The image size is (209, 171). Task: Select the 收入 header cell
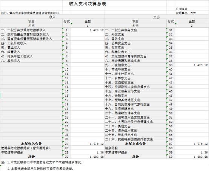[52, 17]
